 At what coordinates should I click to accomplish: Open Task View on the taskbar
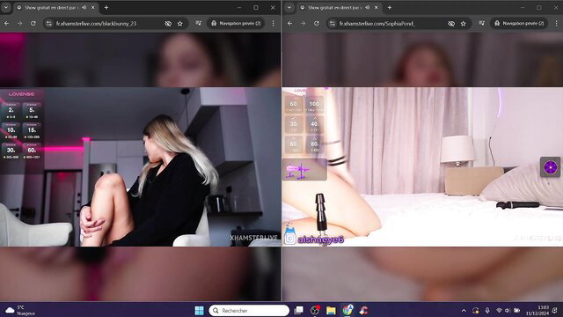point(298,310)
